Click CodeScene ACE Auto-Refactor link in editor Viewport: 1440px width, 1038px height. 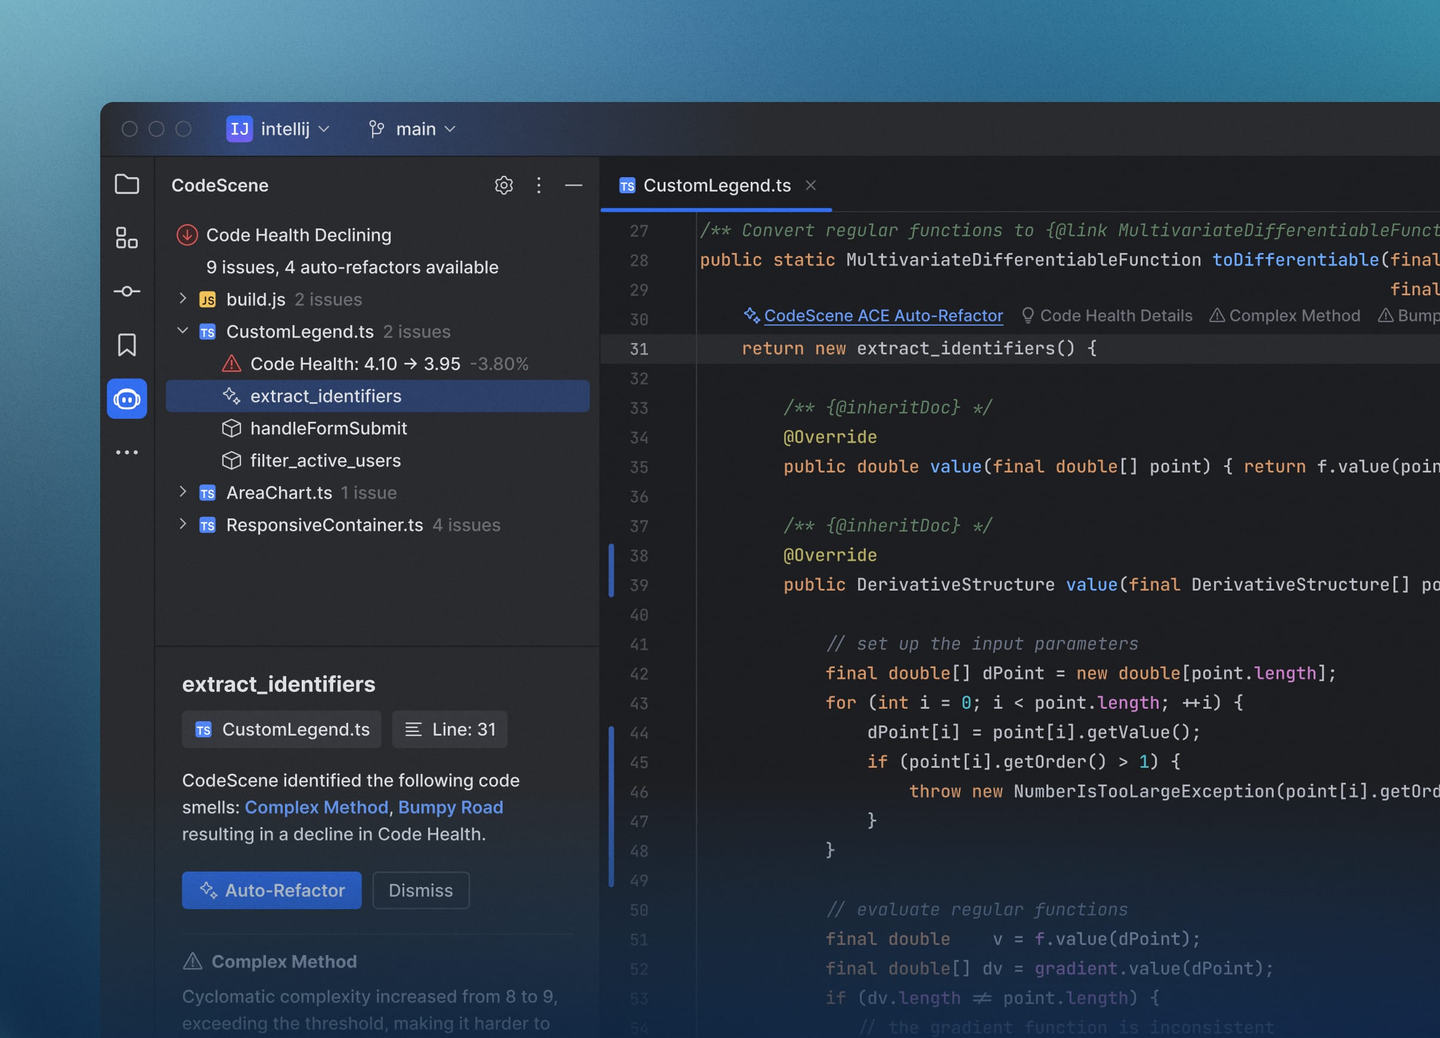coord(884,316)
